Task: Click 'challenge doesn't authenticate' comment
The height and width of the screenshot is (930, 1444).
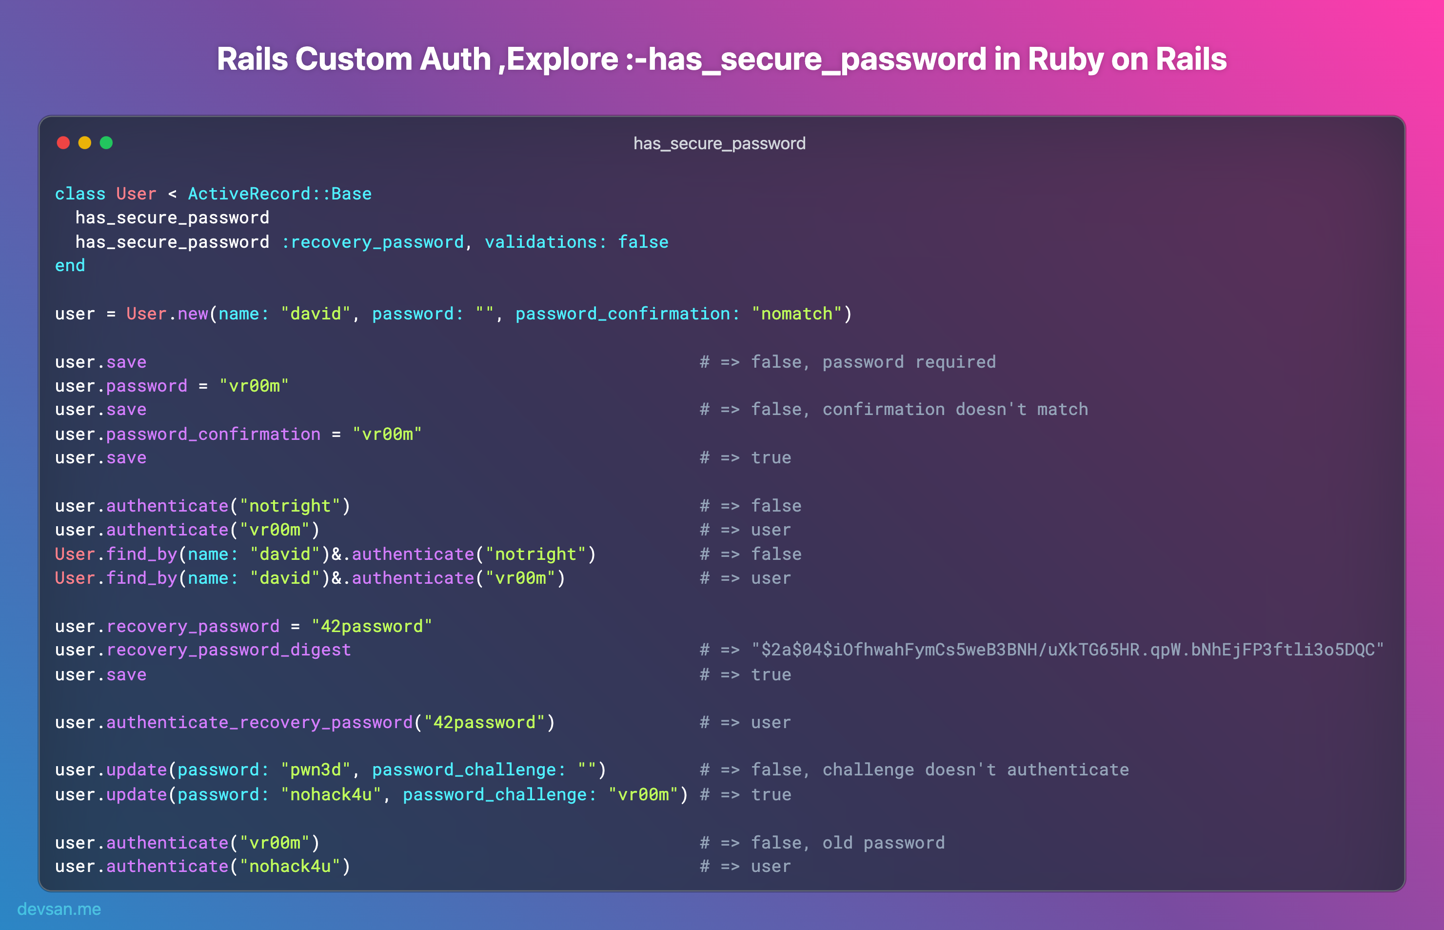Action: tap(975, 770)
